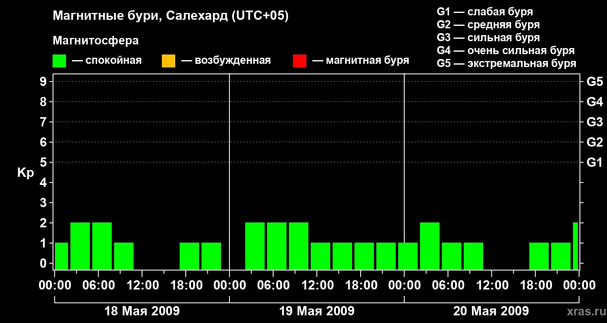Click the 'G1' label on right axis
The image size is (607, 323).
[x=594, y=163]
